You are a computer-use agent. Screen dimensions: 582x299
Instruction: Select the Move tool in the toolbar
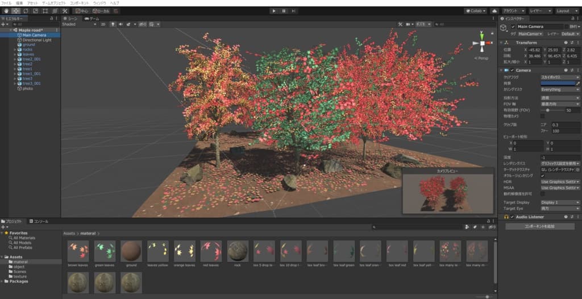(15, 11)
